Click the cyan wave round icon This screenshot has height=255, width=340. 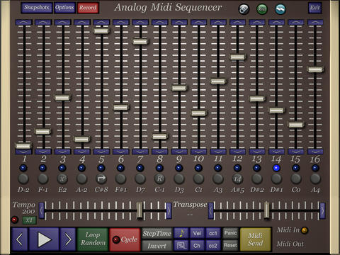[x=280, y=9]
